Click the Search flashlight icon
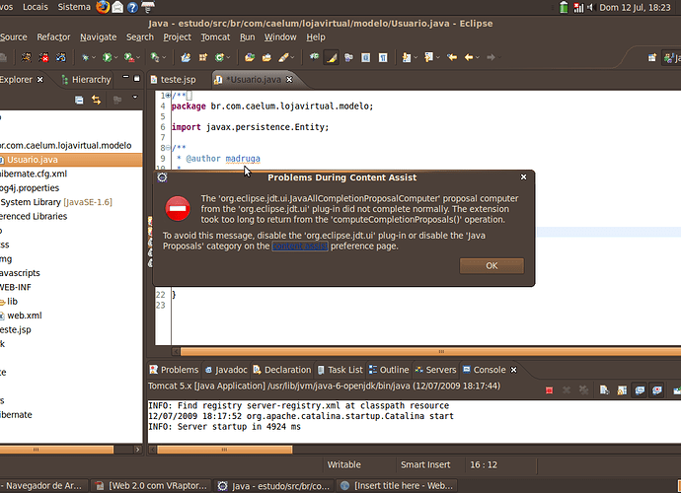 pos(283,57)
